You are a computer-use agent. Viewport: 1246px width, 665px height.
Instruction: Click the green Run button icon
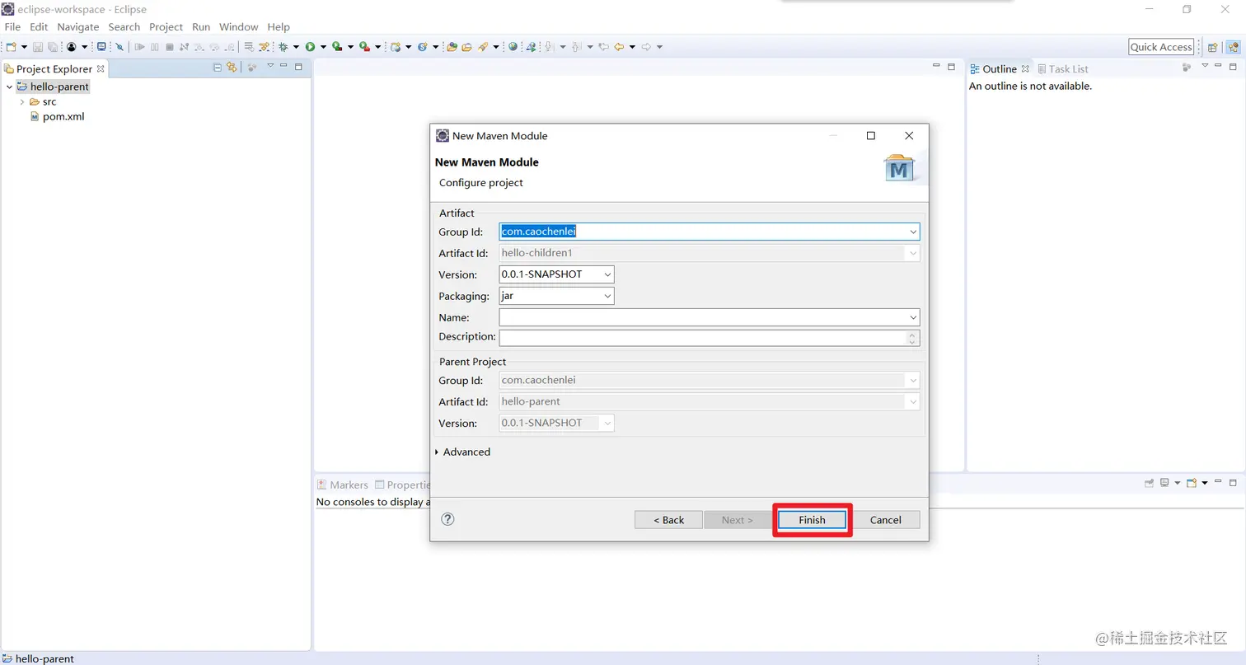311,47
